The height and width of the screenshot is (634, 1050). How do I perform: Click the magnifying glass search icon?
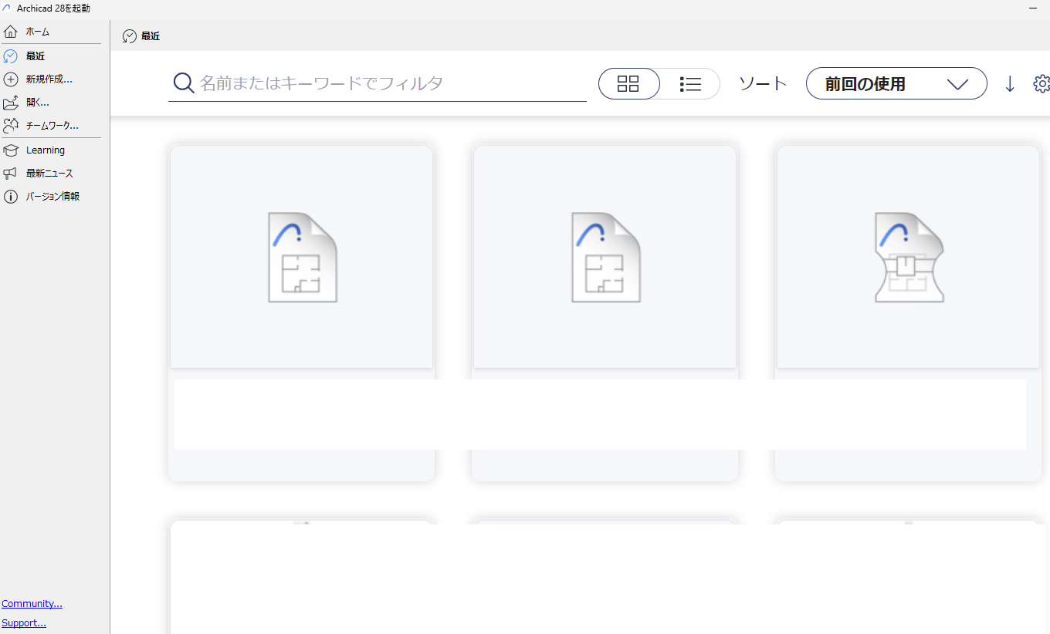coord(183,83)
